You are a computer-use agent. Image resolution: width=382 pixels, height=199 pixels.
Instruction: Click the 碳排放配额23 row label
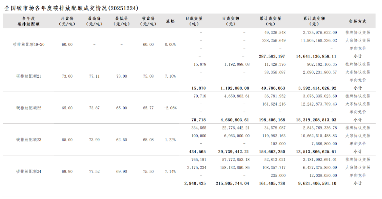pos(29,140)
